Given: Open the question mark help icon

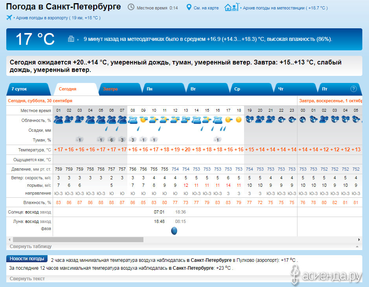Looking at the screenshot, I should pyautogui.click(x=353, y=89).
